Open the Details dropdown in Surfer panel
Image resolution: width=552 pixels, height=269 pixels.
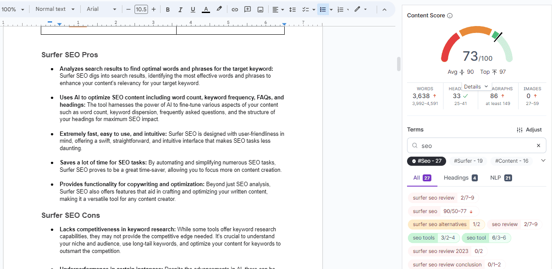coord(476,86)
